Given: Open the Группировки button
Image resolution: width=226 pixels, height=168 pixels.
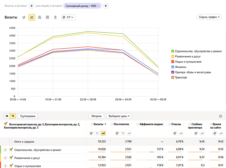Looking at the screenshot, I should 28,116.
